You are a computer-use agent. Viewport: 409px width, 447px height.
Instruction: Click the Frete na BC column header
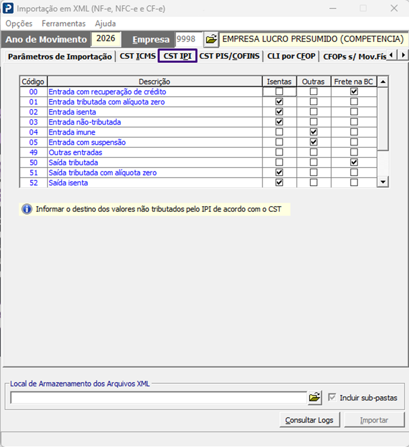point(354,82)
